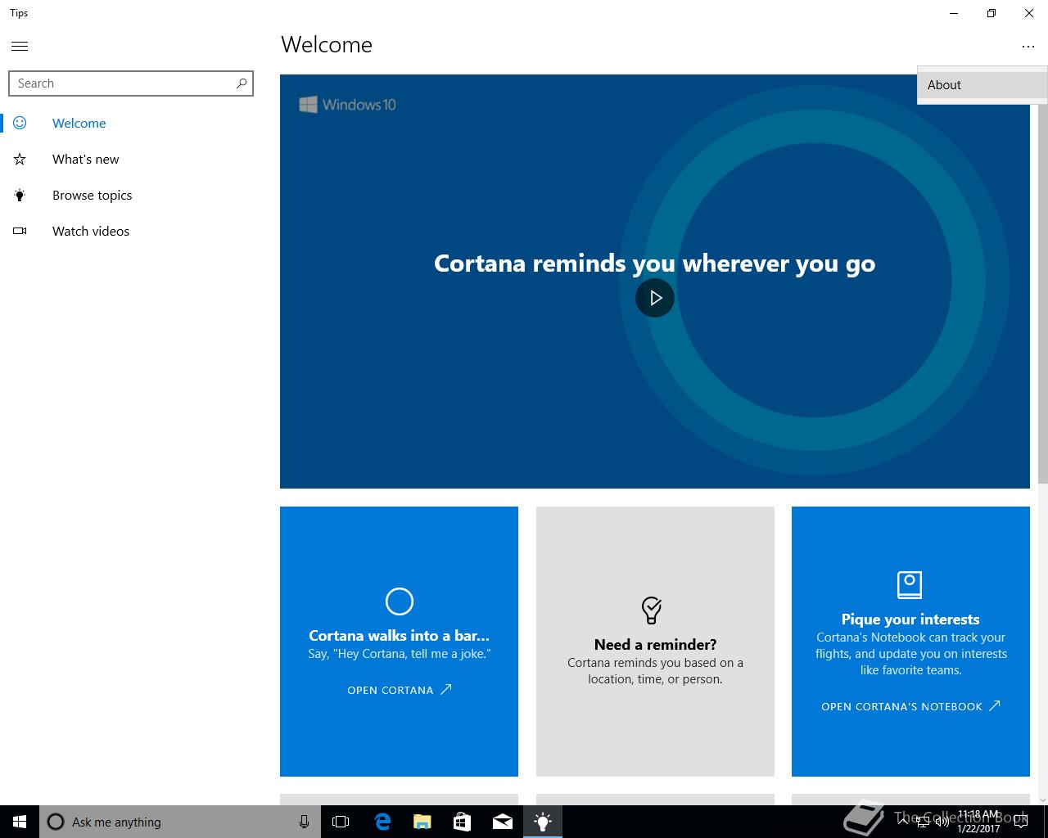Click the What's new star icon

coord(20,159)
